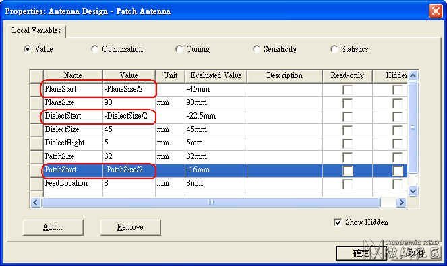Select the PatchSize value cell showing 32

[x=129, y=156]
